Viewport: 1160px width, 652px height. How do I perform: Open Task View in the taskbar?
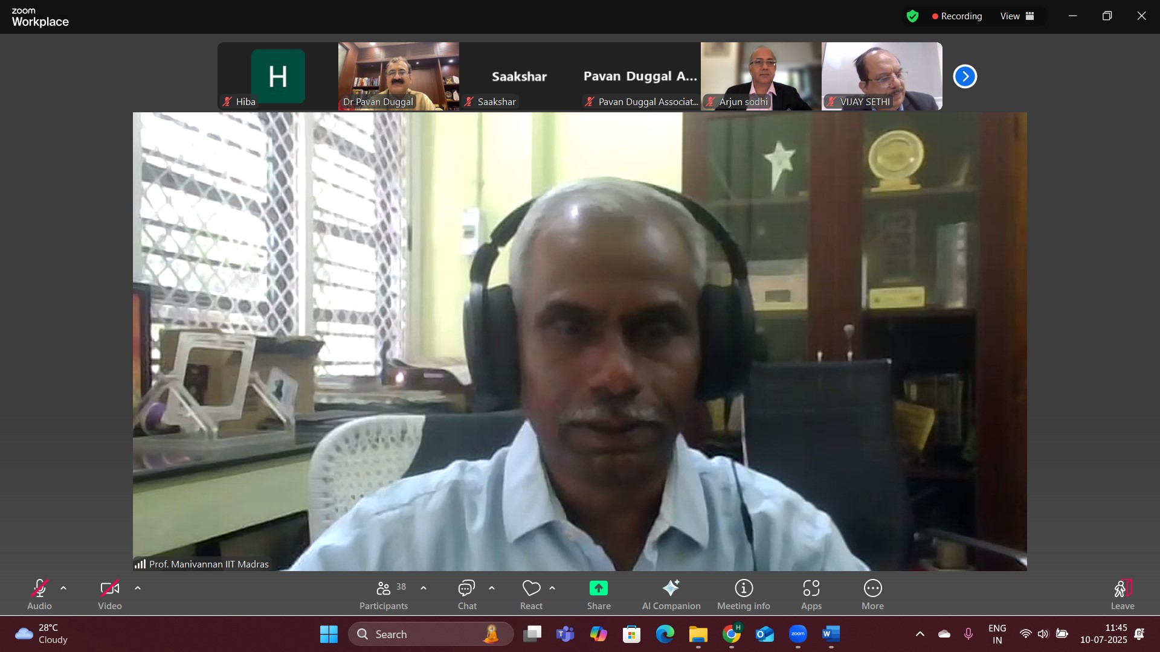pos(532,634)
